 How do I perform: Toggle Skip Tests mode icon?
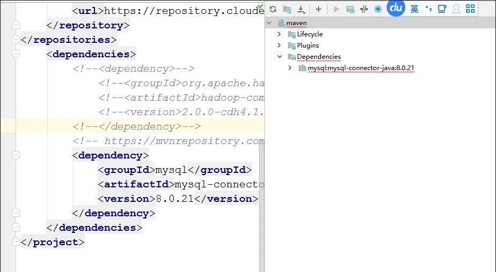click(364, 9)
